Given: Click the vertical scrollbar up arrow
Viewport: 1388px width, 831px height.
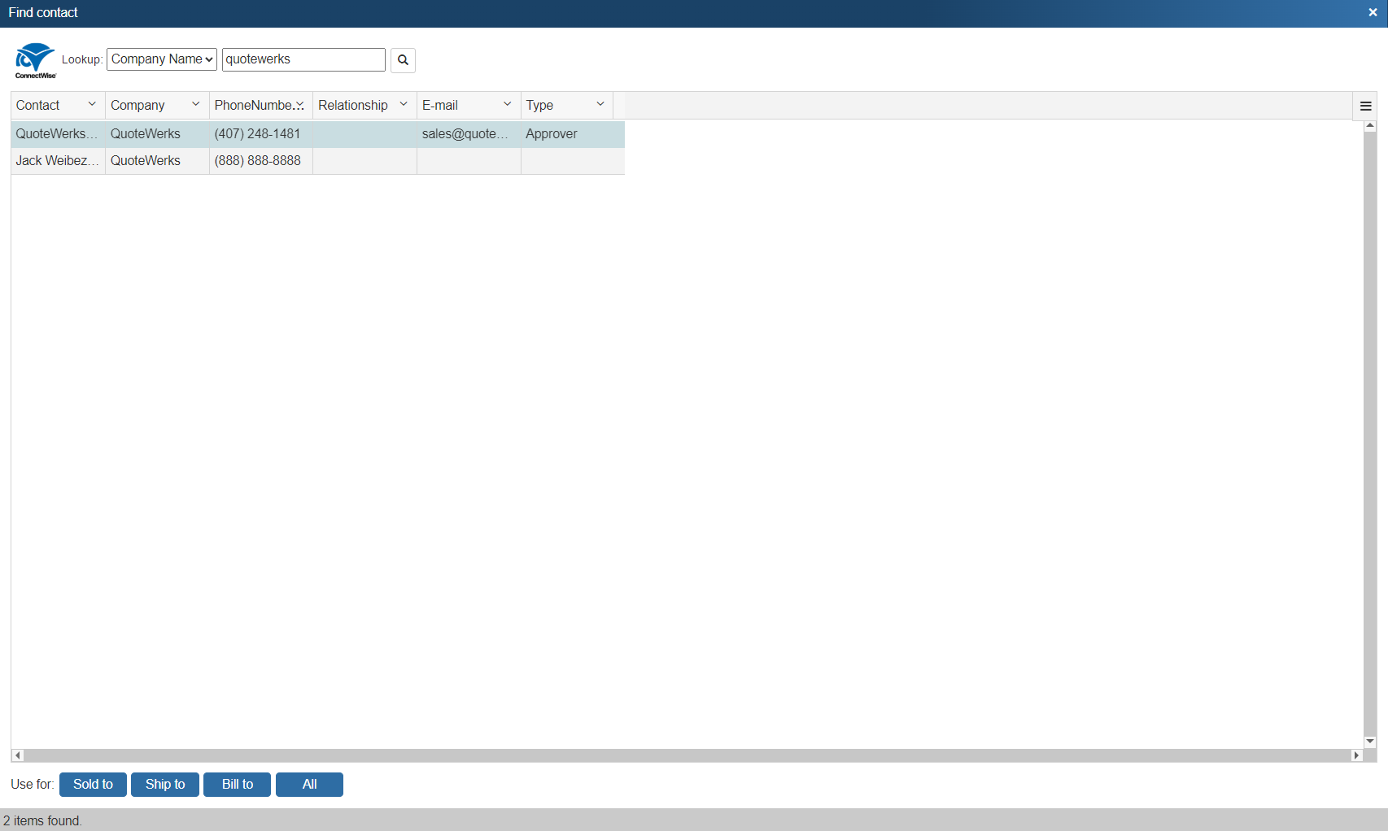Looking at the screenshot, I should click(1370, 126).
